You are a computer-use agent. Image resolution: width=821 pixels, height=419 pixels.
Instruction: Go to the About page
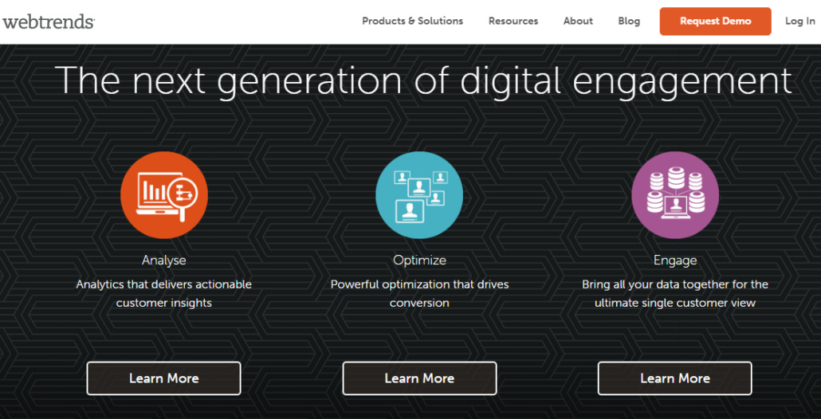(x=578, y=22)
